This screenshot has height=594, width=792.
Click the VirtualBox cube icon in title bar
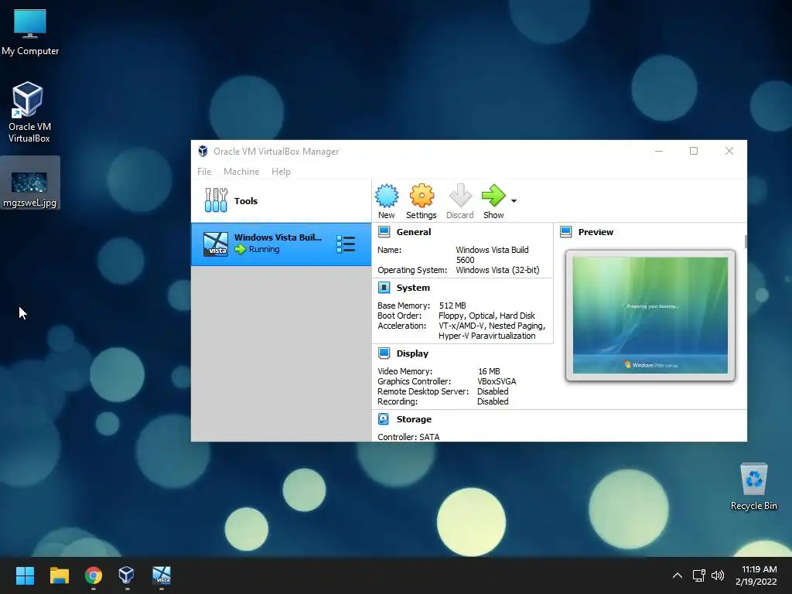203,151
